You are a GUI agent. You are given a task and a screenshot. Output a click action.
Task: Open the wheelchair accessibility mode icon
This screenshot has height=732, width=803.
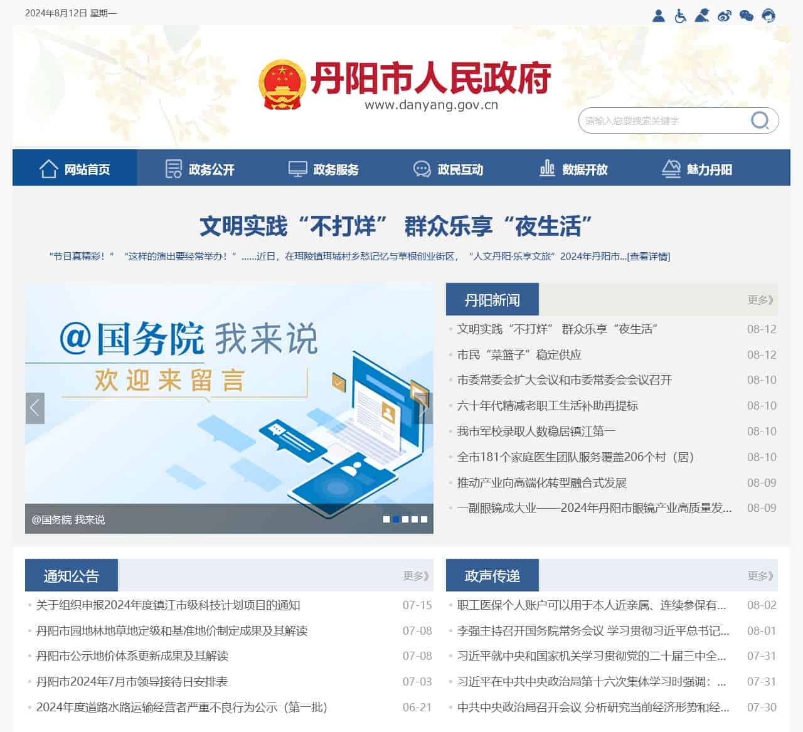680,16
